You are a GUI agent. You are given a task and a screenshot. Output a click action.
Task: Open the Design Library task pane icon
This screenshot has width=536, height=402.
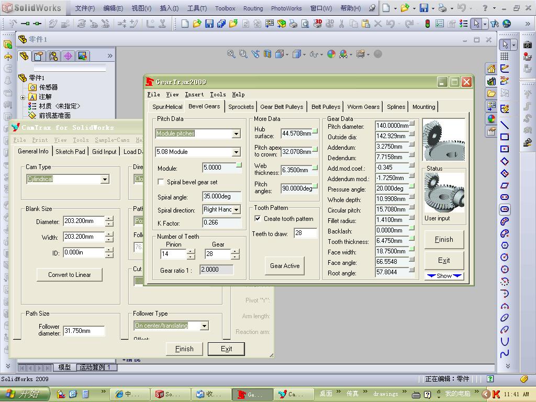[x=491, y=81]
